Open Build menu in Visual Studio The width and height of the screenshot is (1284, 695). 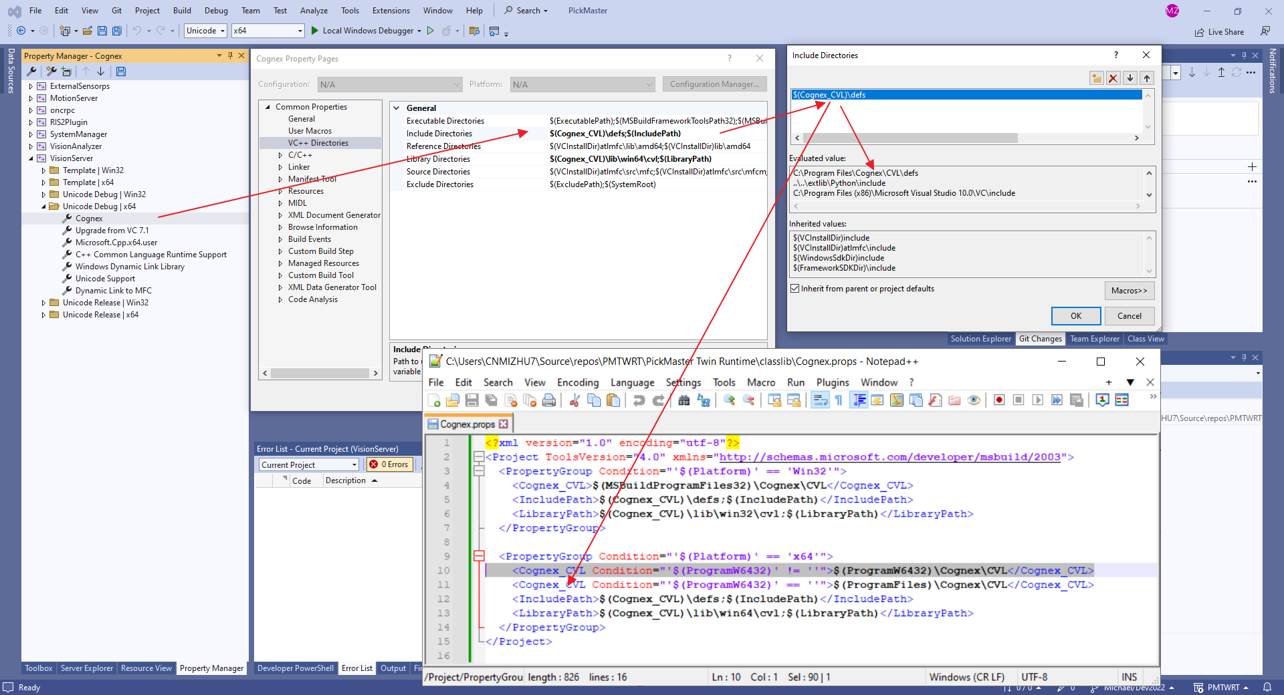click(182, 11)
